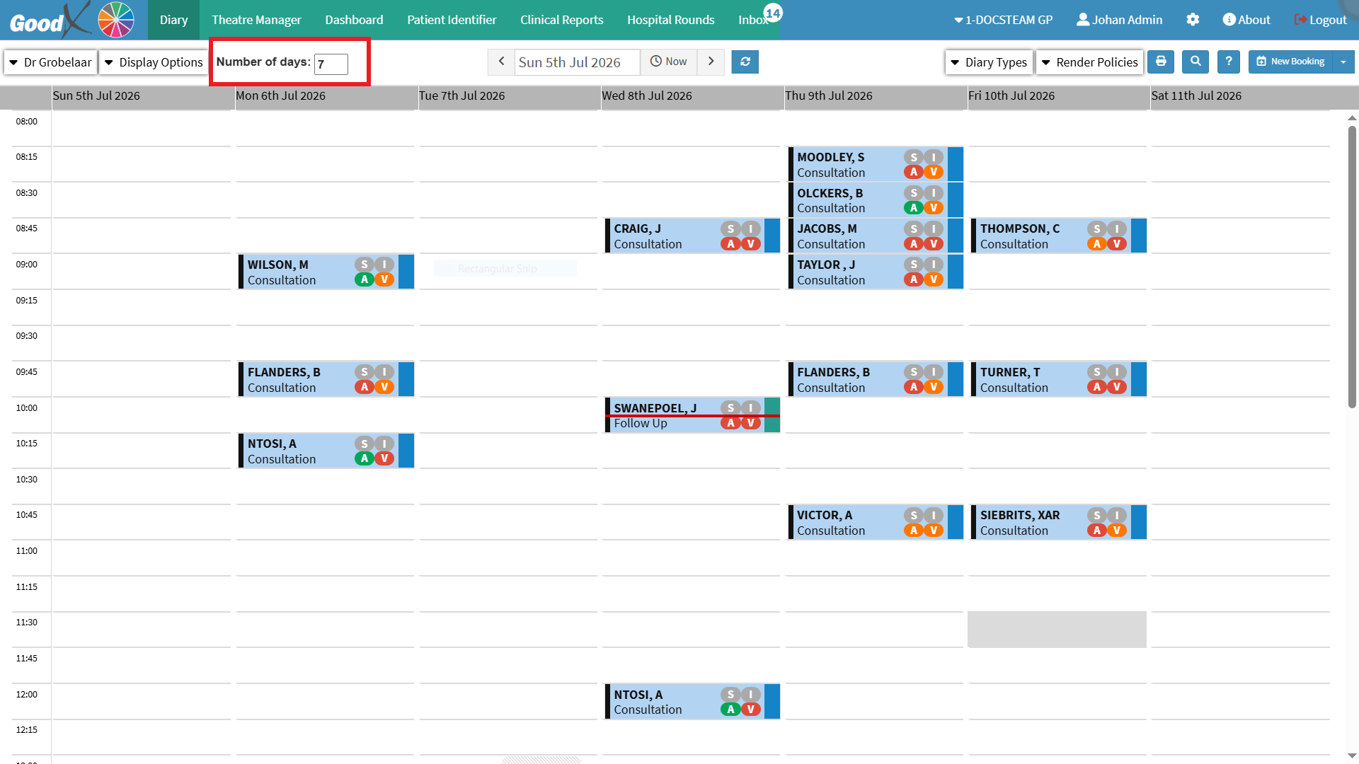Click the A icon on TURNER, T booking
The height and width of the screenshot is (764, 1359).
(x=1097, y=387)
